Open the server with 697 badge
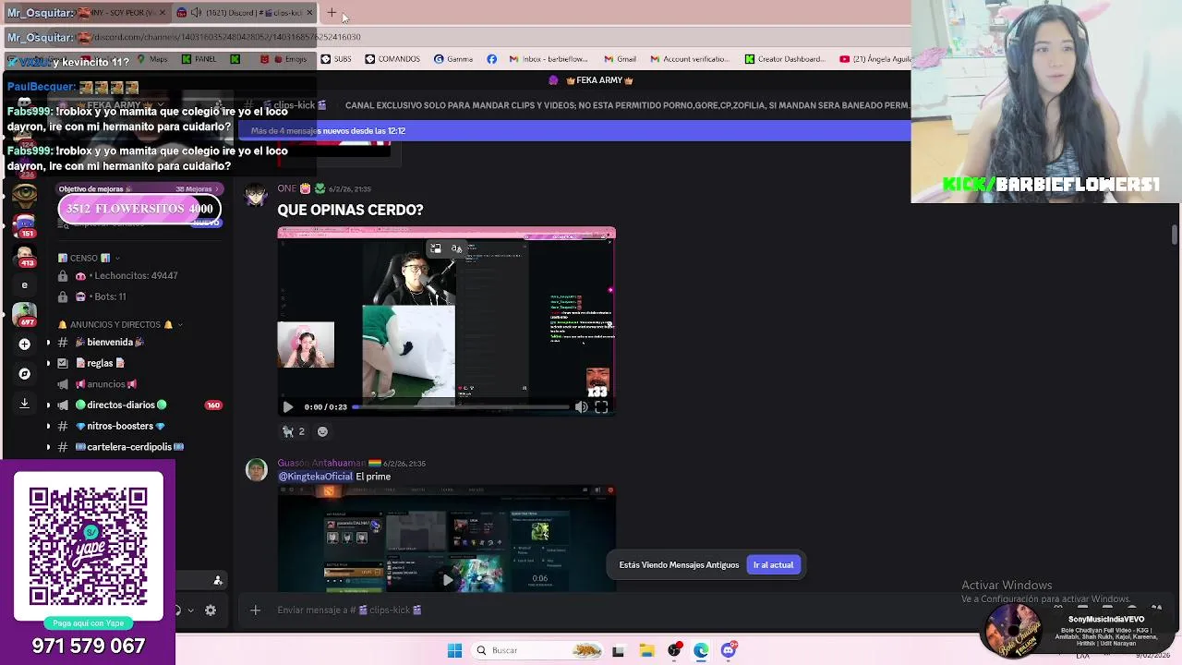The image size is (1182, 665). (x=25, y=314)
